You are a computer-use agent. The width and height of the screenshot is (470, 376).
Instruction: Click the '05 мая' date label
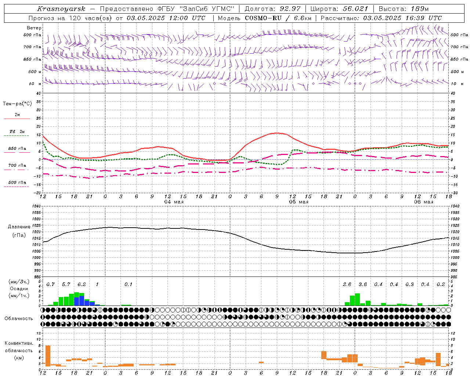(x=299, y=202)
